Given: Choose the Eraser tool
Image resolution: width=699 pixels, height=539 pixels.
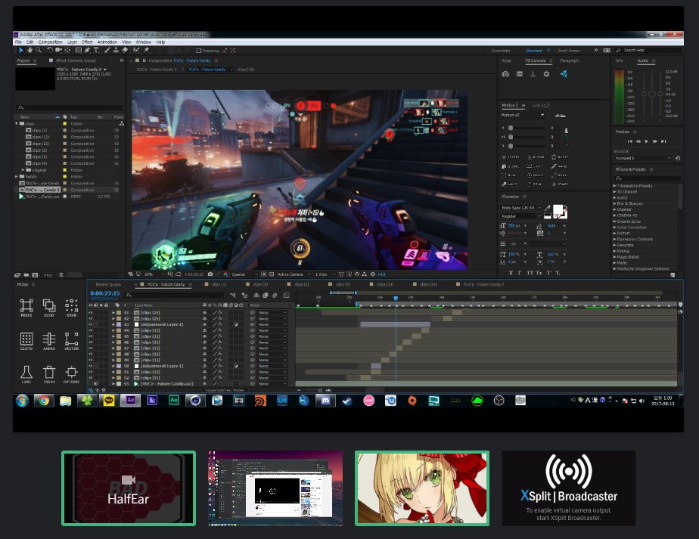Looking at the screenshot, I should click(x=125, y=51).
